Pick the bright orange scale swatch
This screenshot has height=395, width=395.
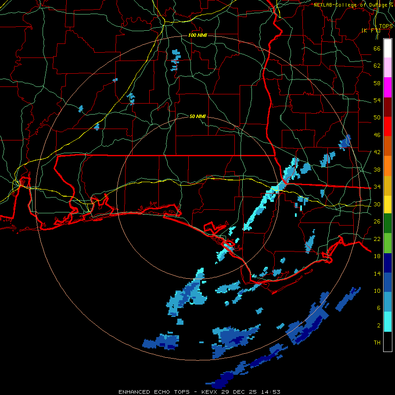coord(388,166)
